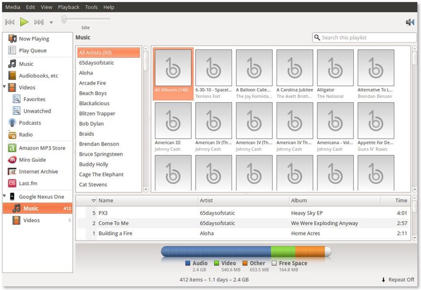421x290 pixels.
Task: Open the dropdown arrow beside Next button
Action: point(51,23)
